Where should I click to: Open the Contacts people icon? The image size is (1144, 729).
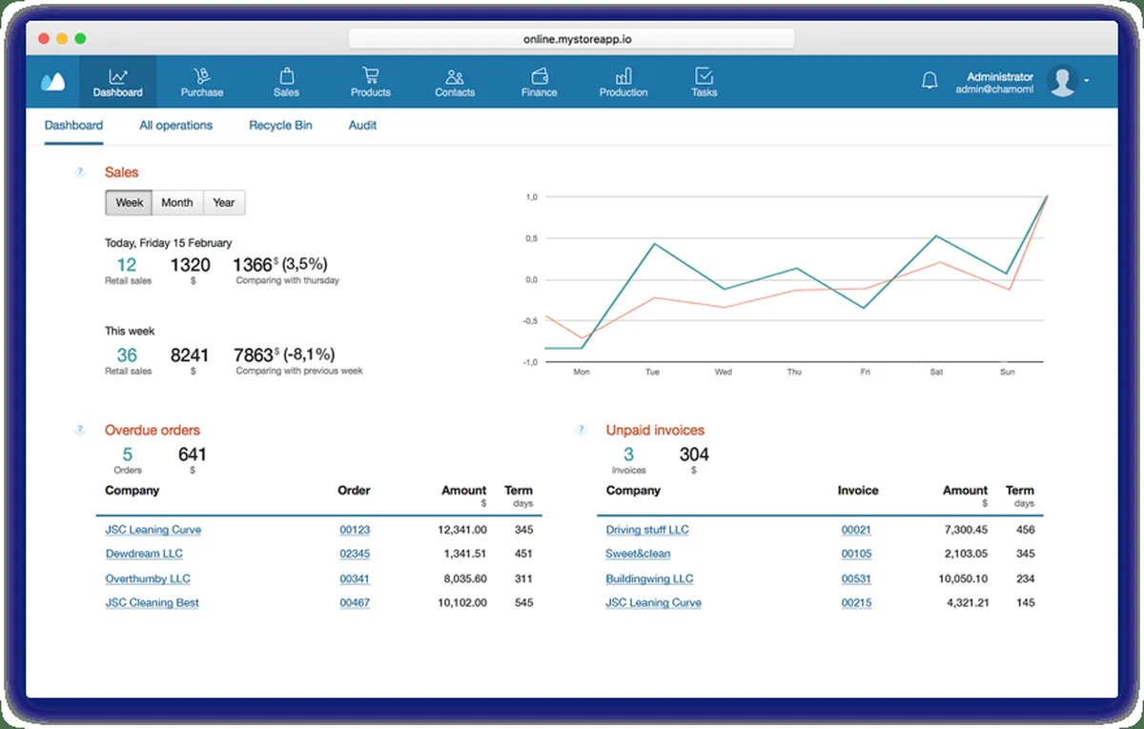[x=455, y=76]
